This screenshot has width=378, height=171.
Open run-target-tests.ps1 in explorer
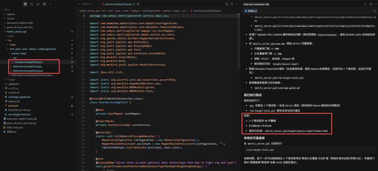point(19,114)
